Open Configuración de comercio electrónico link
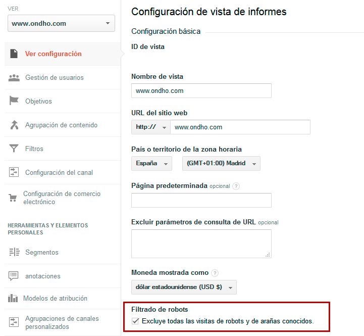Viewport: 364px width, 336px height. point(62,198)
